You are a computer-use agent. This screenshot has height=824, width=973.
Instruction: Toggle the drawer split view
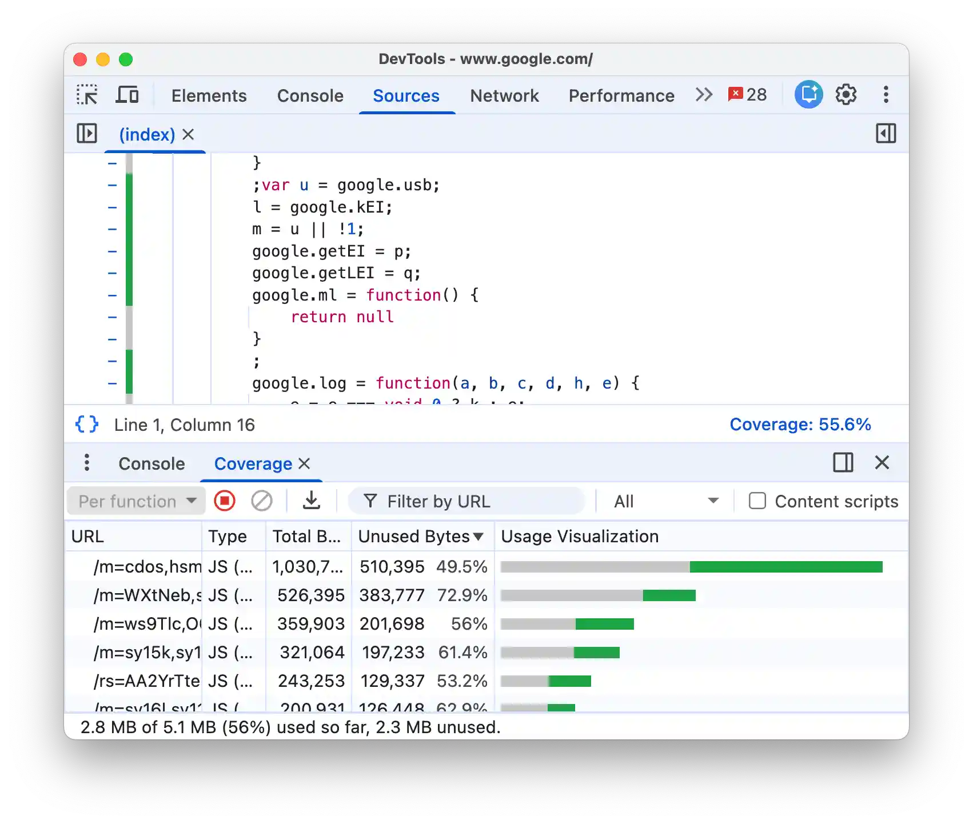pyautogui.click(x=843, y=463)
